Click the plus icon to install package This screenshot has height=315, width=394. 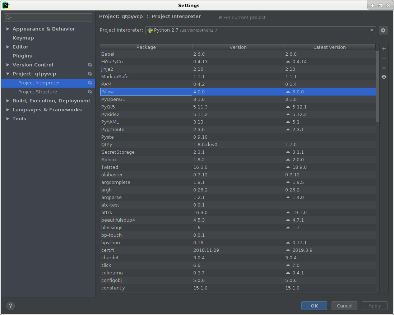click(384, 49)
